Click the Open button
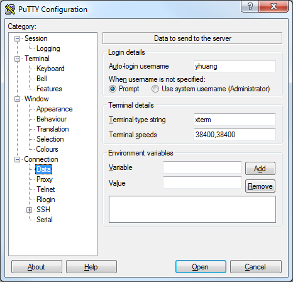This screenshot has height=282, width=293. [x=201, y=267]
